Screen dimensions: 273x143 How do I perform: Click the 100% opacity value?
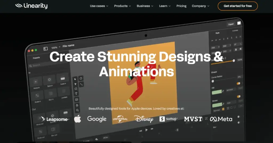click(240, 60)
